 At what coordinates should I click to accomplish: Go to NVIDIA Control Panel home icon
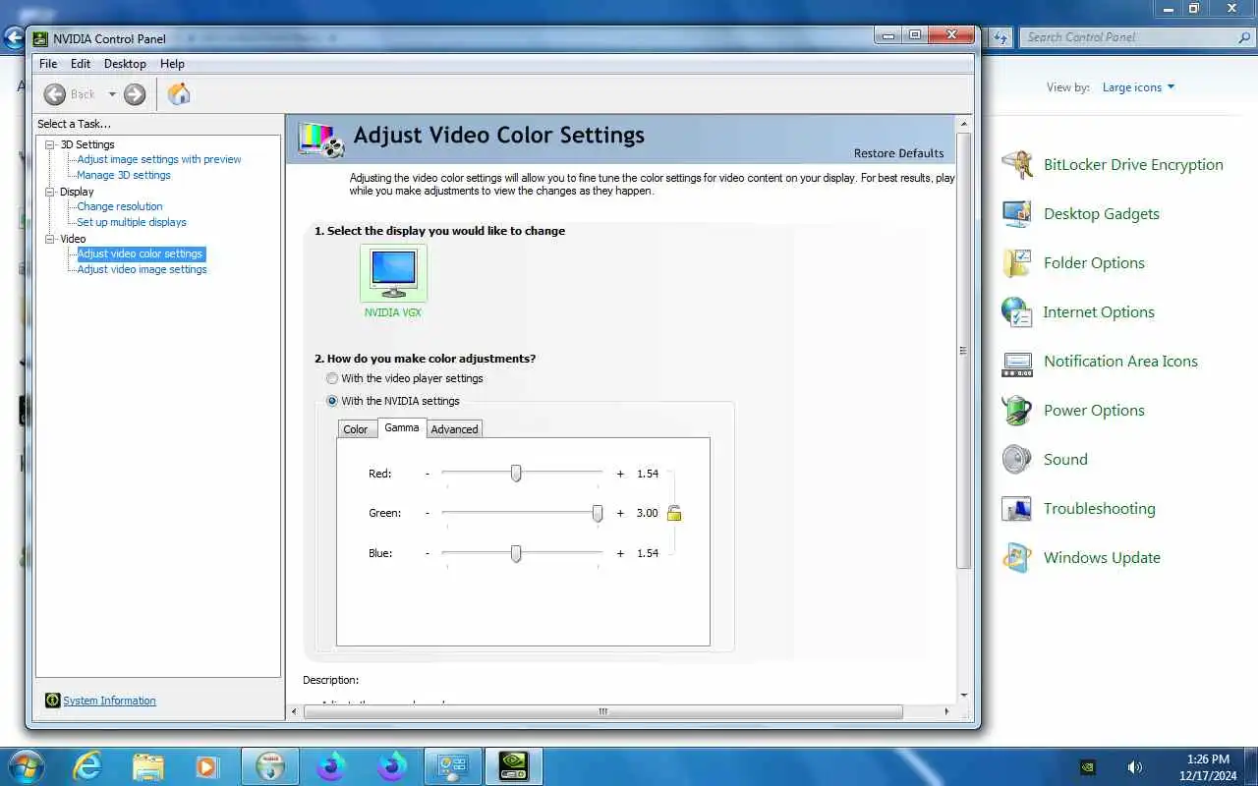pos(179,94)
